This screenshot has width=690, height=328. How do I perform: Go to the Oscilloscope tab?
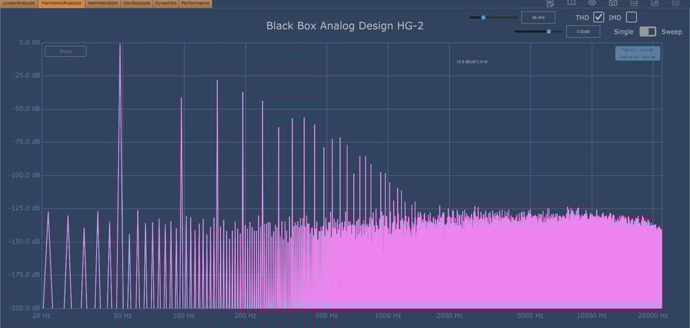coord(136,3)
